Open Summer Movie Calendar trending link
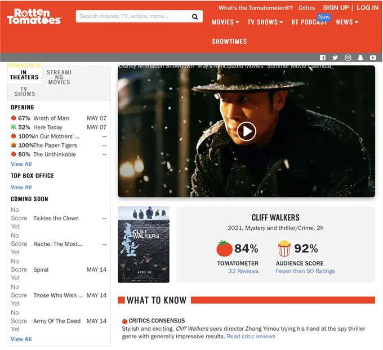This screenshot has height=350, width=383. (299, 67)
